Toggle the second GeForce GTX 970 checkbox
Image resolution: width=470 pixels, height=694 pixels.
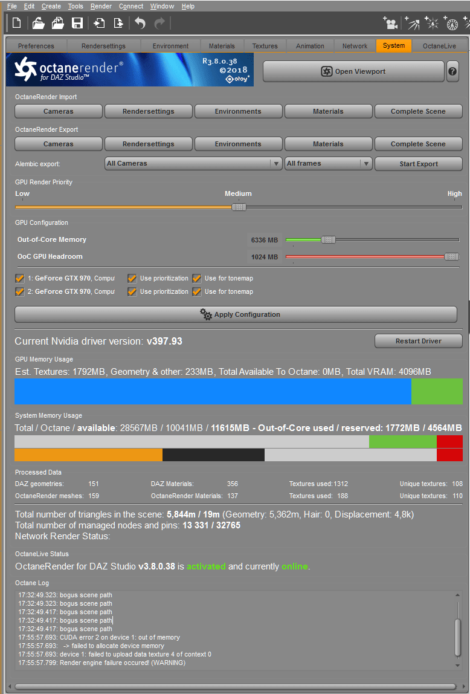tap(19, 291)
